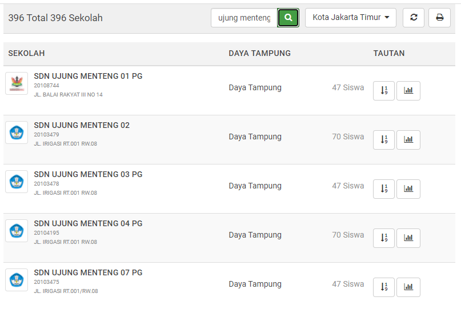This screenshot has width=461, height=313.
Task: Click the print icon button
Action: tap(439, 18)
